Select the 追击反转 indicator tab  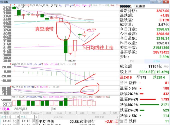[x=37, y=113]
